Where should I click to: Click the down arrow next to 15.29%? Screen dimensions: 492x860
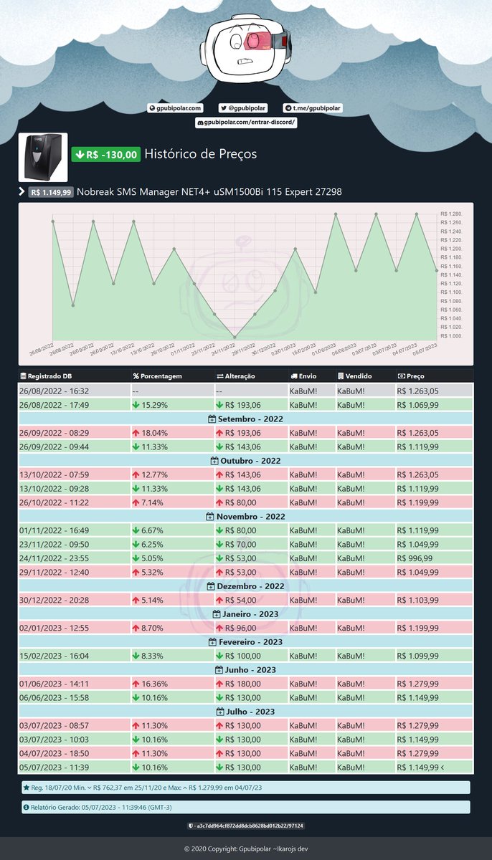(x=136, y=405)
